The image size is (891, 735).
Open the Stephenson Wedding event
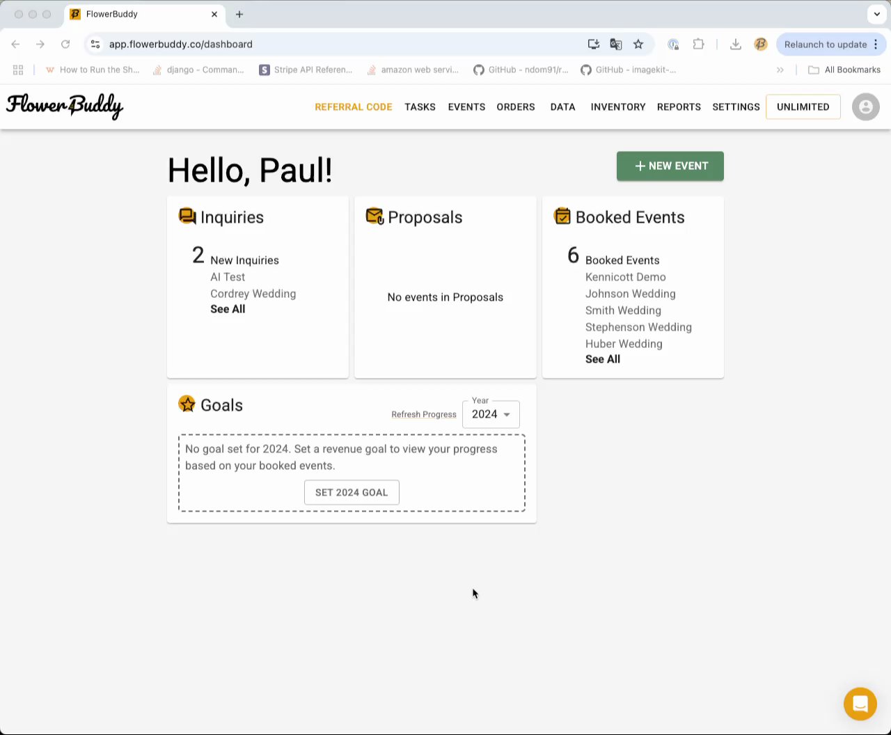638,327
